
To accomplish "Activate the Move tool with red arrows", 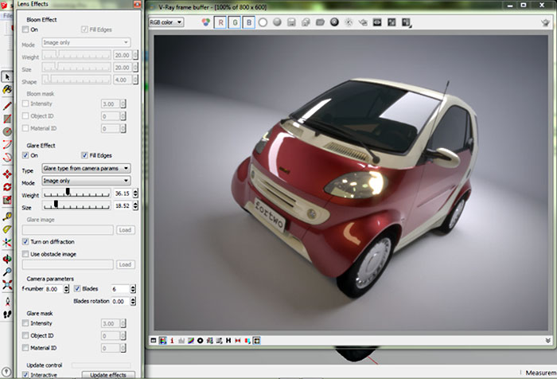I will (6, 174).
